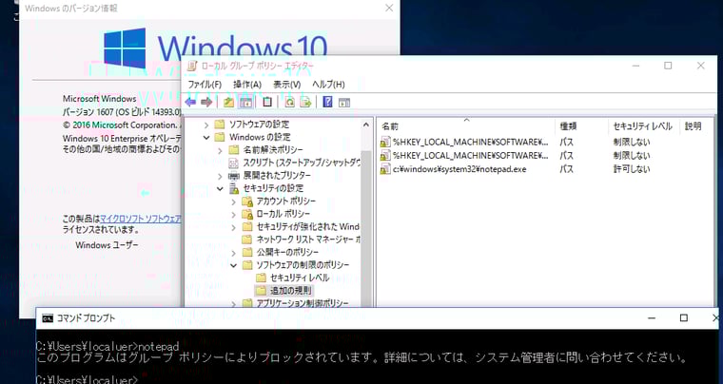Open the ファイル(F) menu
723x384 pixels.
coord(205,85)
